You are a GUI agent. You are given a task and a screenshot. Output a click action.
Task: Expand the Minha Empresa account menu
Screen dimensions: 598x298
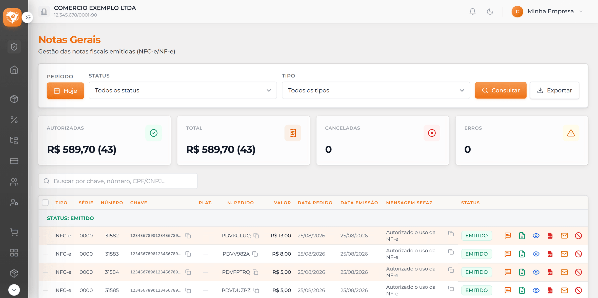tap(548, 12)
